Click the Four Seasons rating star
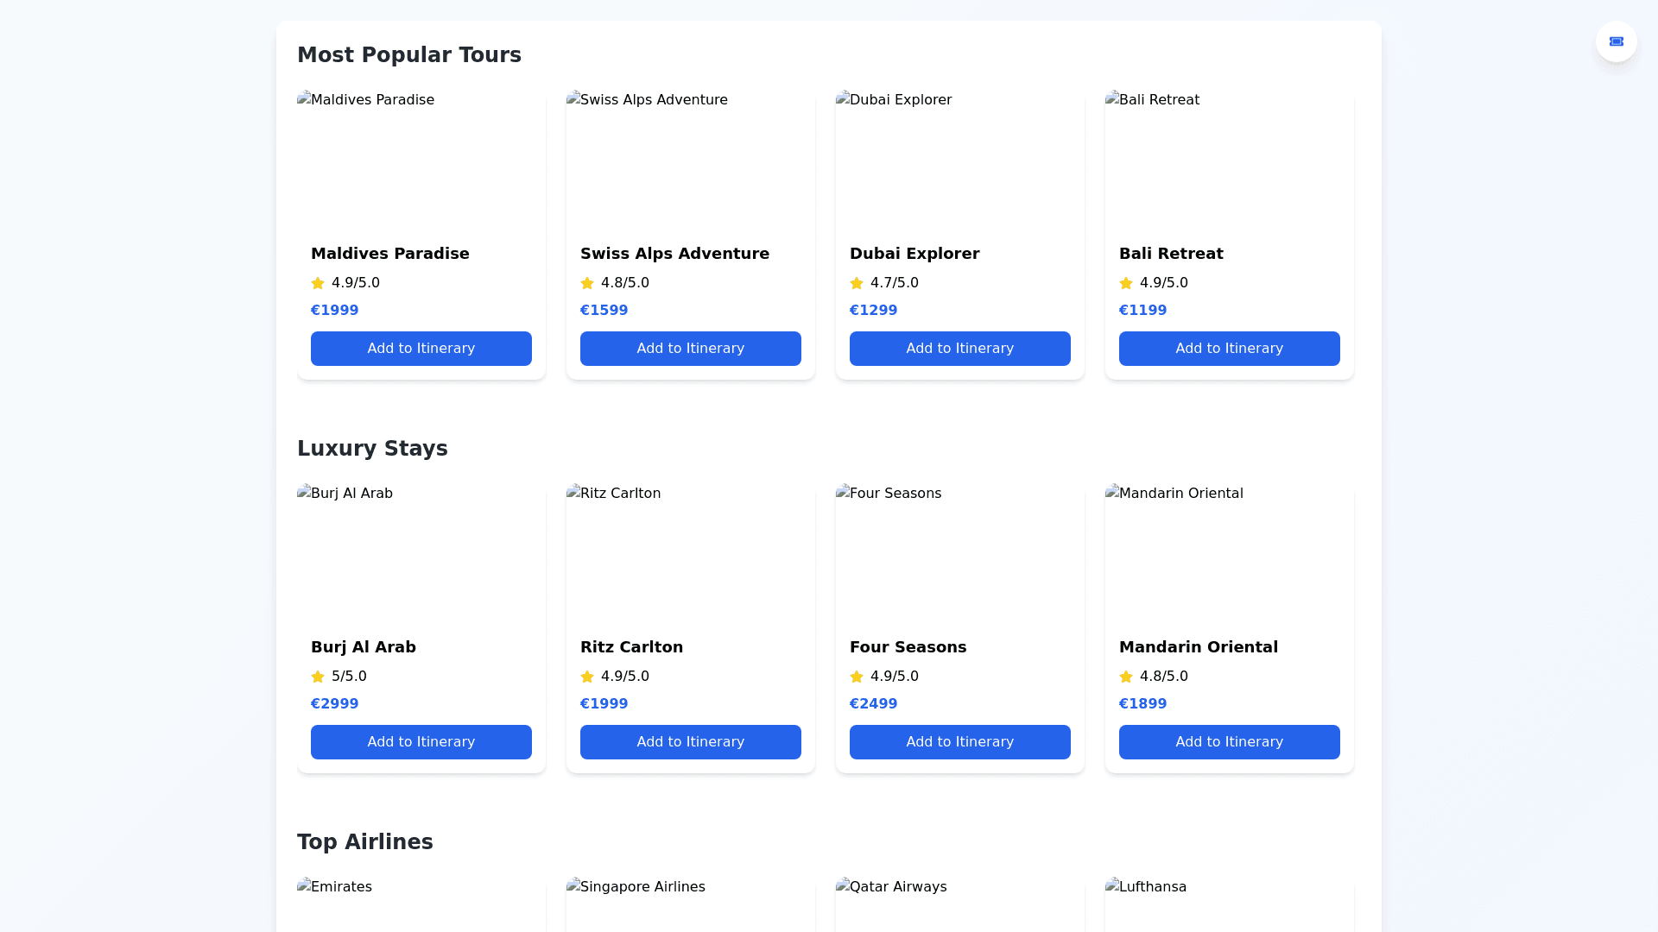Screen dimensions: 1658x932 (x=857, y=677)
